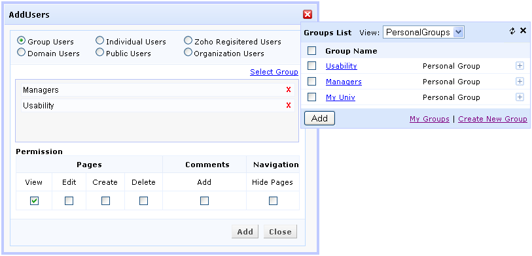Check the Usability group checkbox
Screen dimensions: 532x256
[311, 66]
